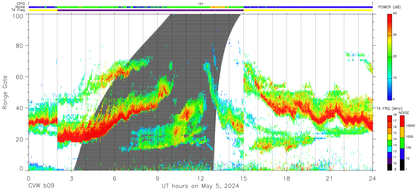Click the 60 range gate tick label
419x193 pixels.
(19, 77)
